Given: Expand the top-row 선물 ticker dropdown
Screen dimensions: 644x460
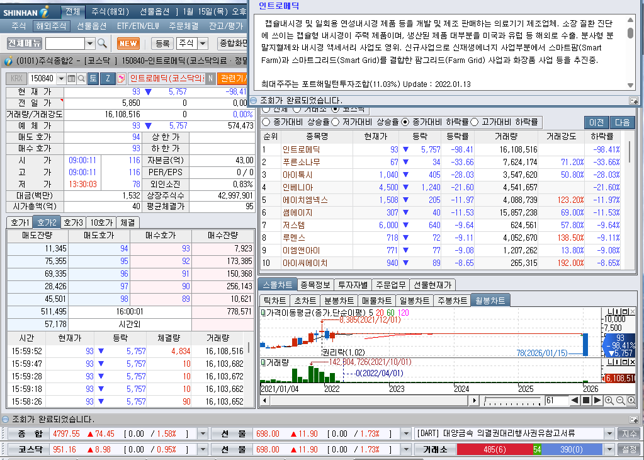Looking at the screenshot, I should pyautogui.click(x=406, y=434).
